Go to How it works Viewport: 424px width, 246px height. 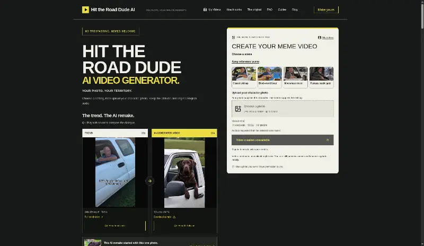pos(234,10)
